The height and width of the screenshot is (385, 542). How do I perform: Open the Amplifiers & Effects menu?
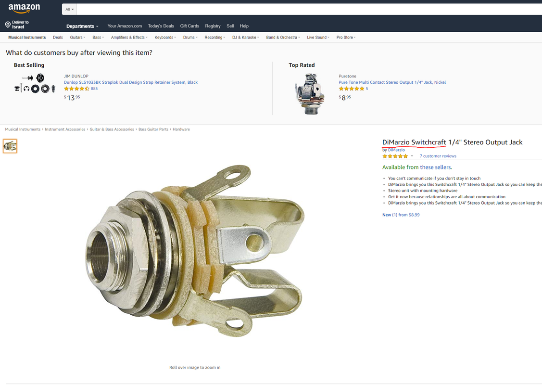129,38
